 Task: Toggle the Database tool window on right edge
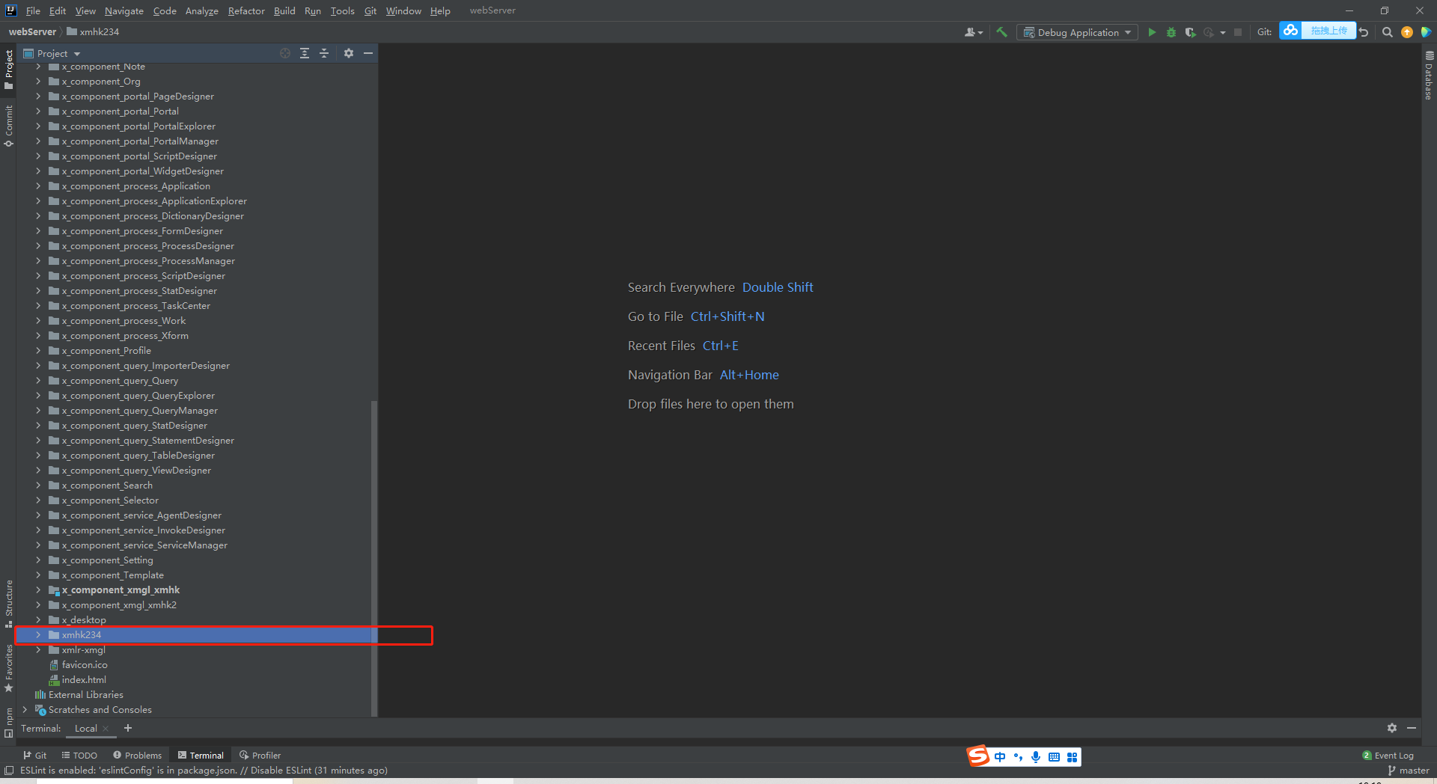1429,75
